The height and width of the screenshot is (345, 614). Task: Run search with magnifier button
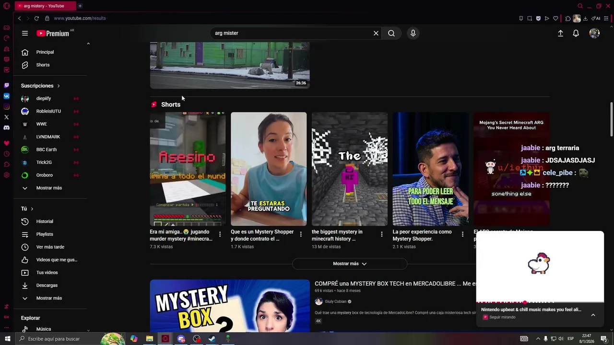pyautogui.click(x=391, y=33)
